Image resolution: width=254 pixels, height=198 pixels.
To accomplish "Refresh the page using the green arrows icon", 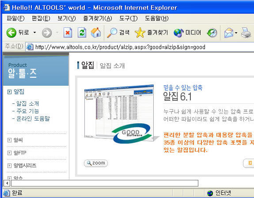I will click(x=82, y=33).
